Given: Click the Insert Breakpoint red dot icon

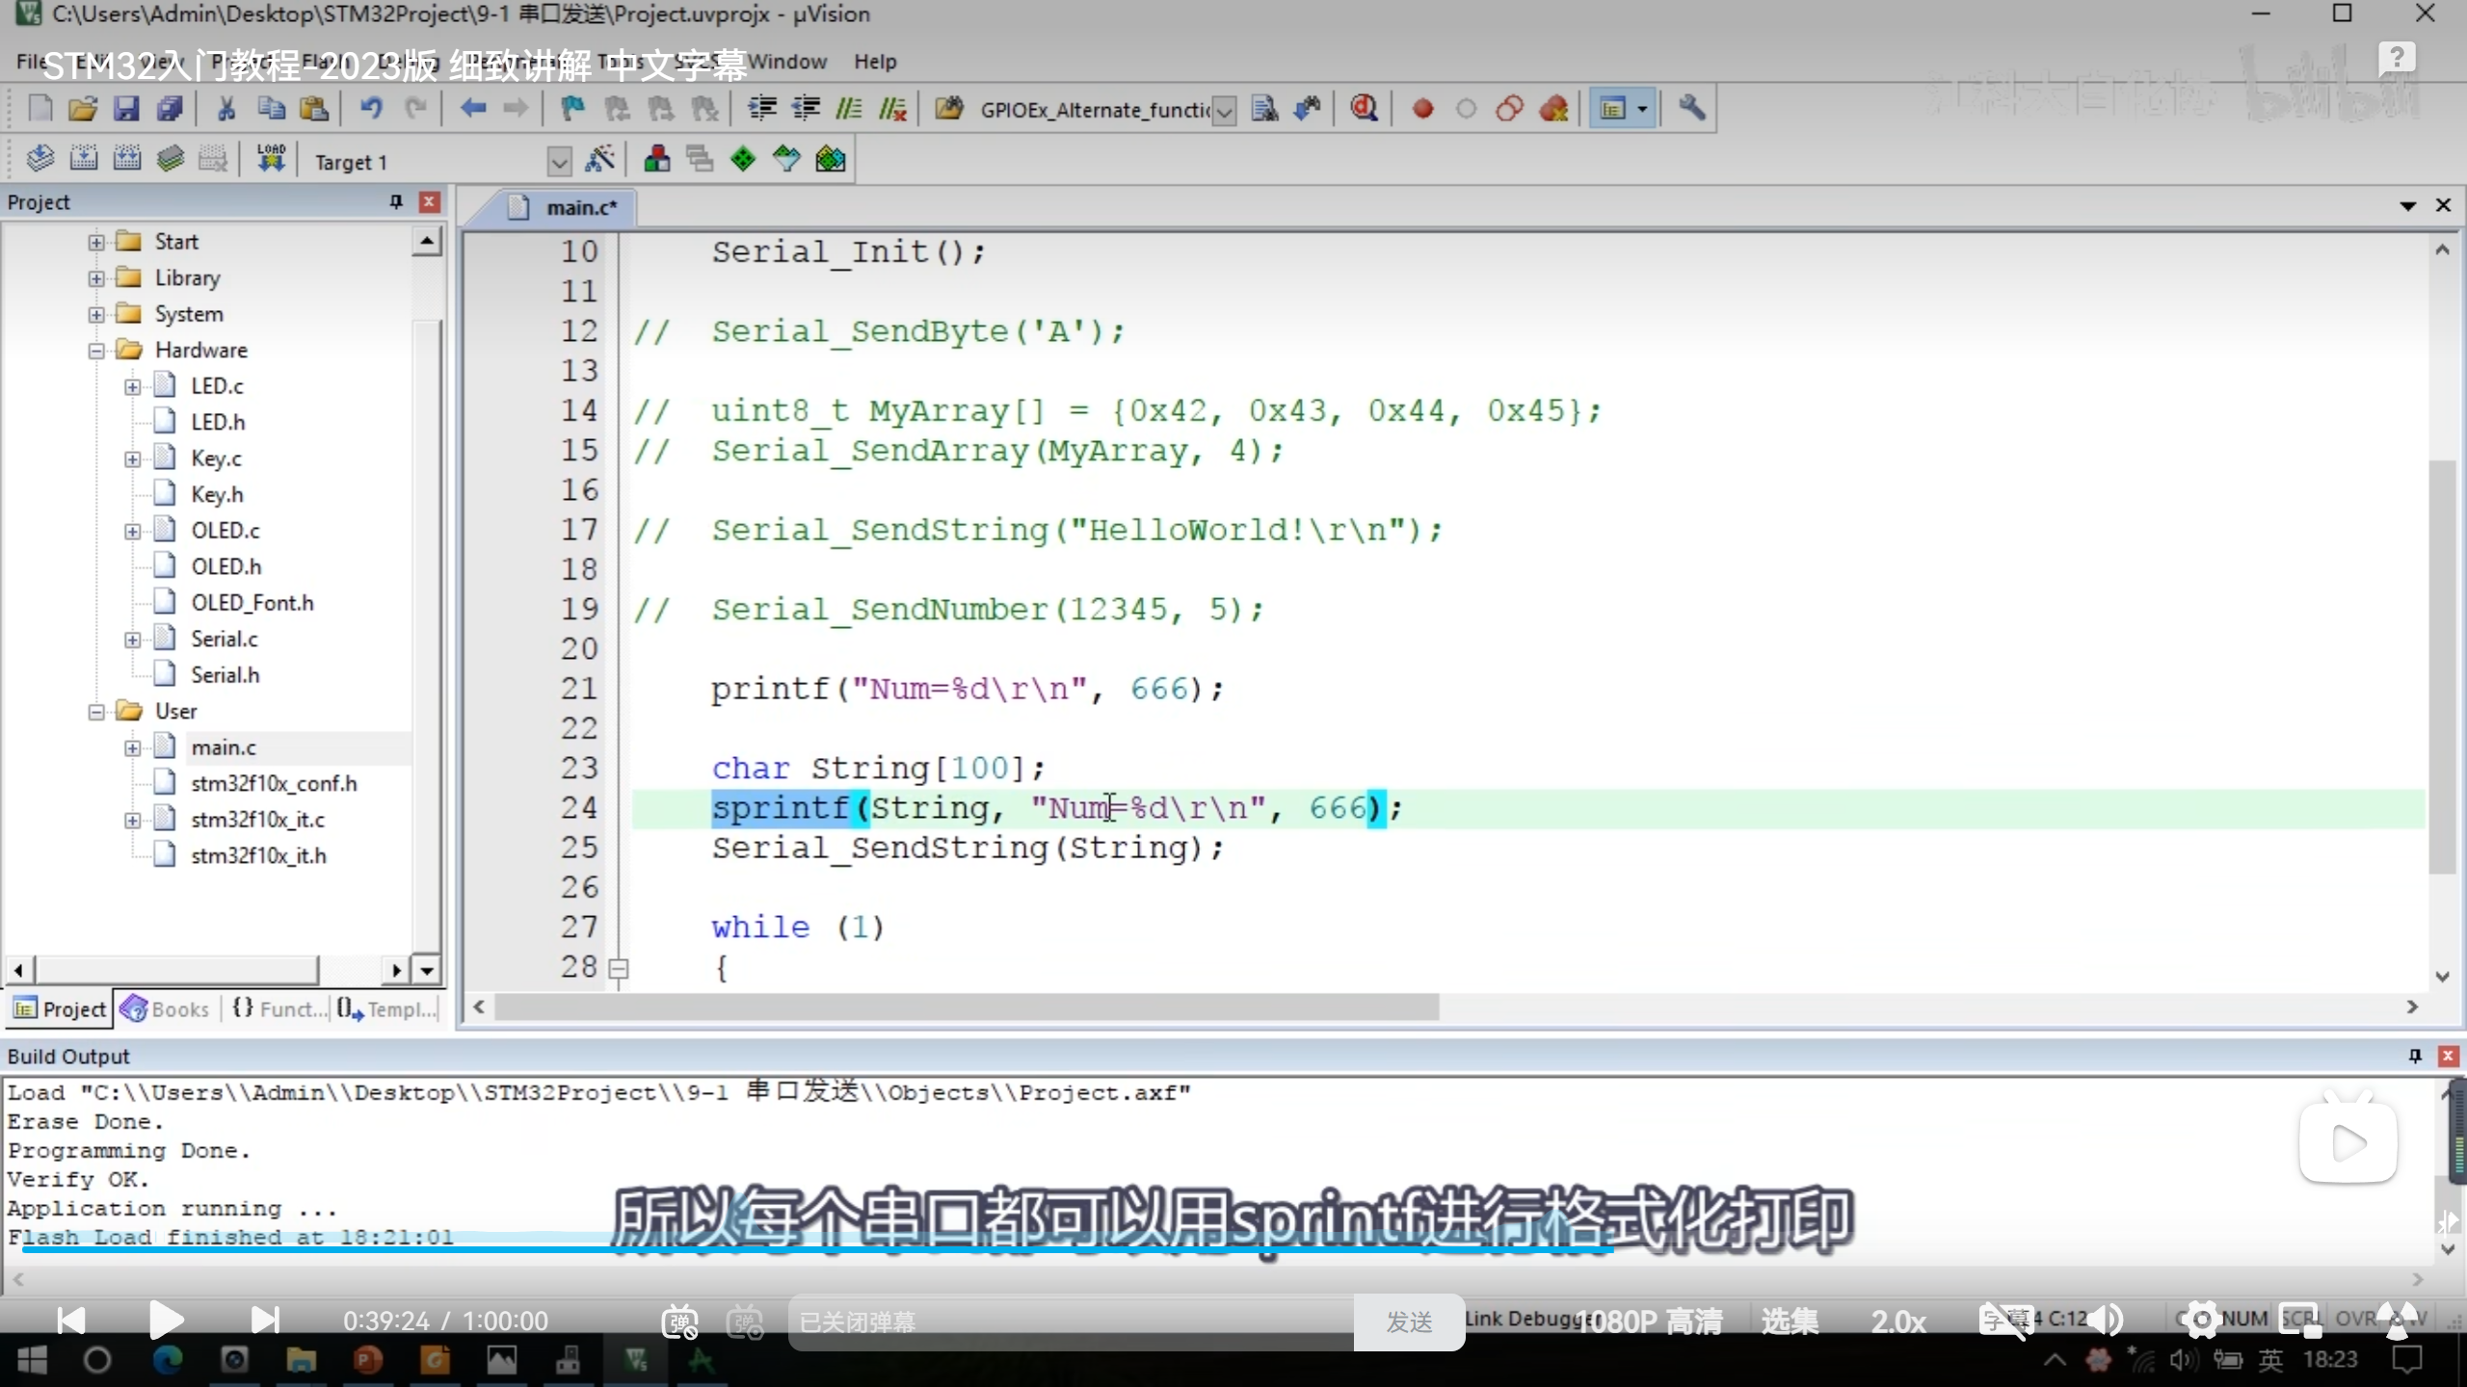Looking at the screenshot, I should 1422,109.
